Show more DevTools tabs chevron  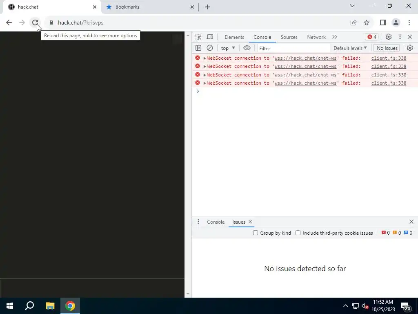coord(335,37)
